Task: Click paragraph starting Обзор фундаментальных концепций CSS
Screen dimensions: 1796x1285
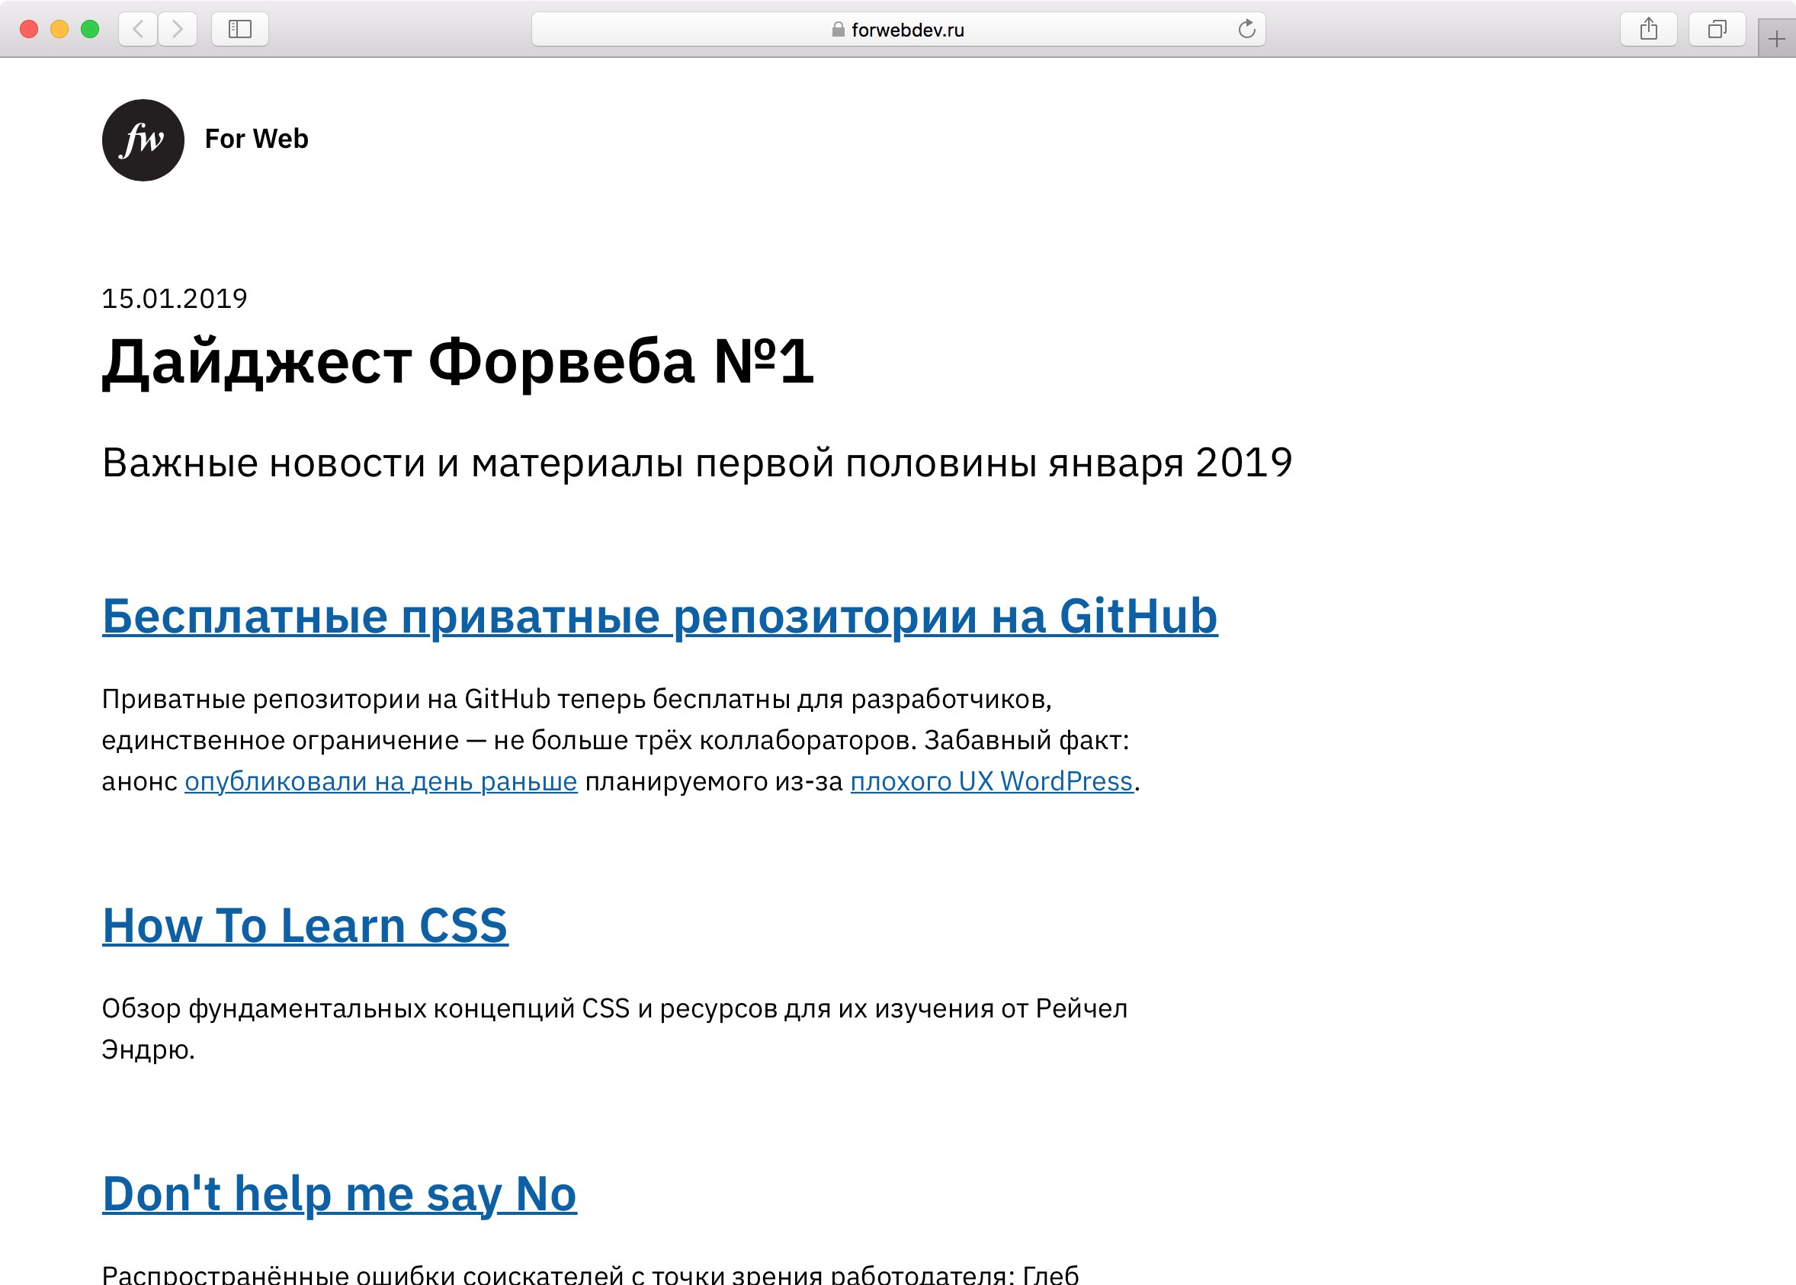Action: pos(614,1029)
